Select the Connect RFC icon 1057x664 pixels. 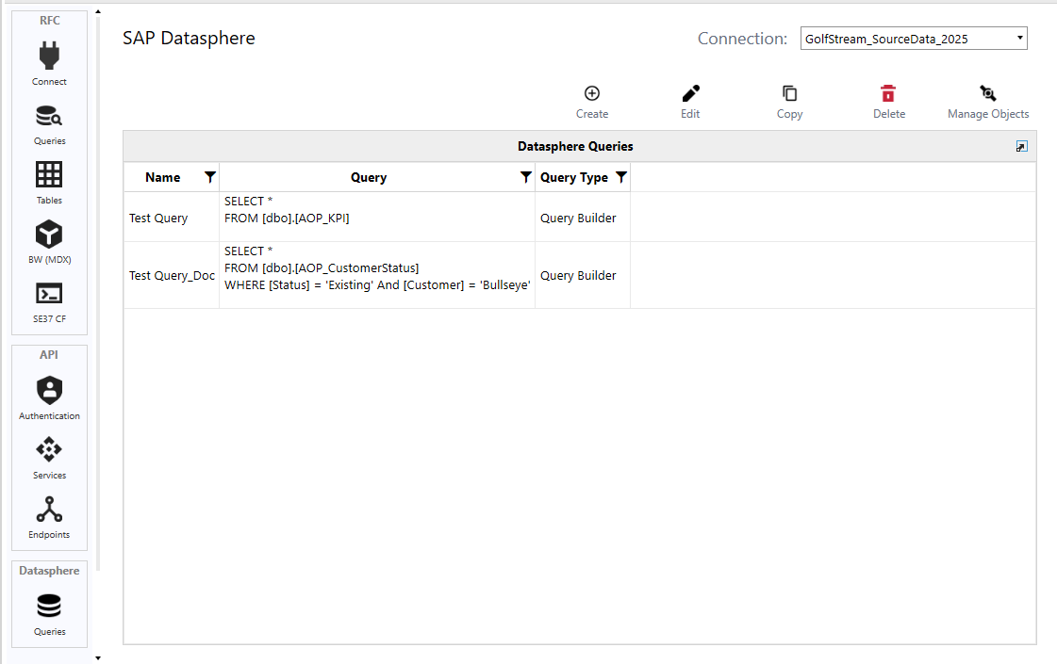48,61
